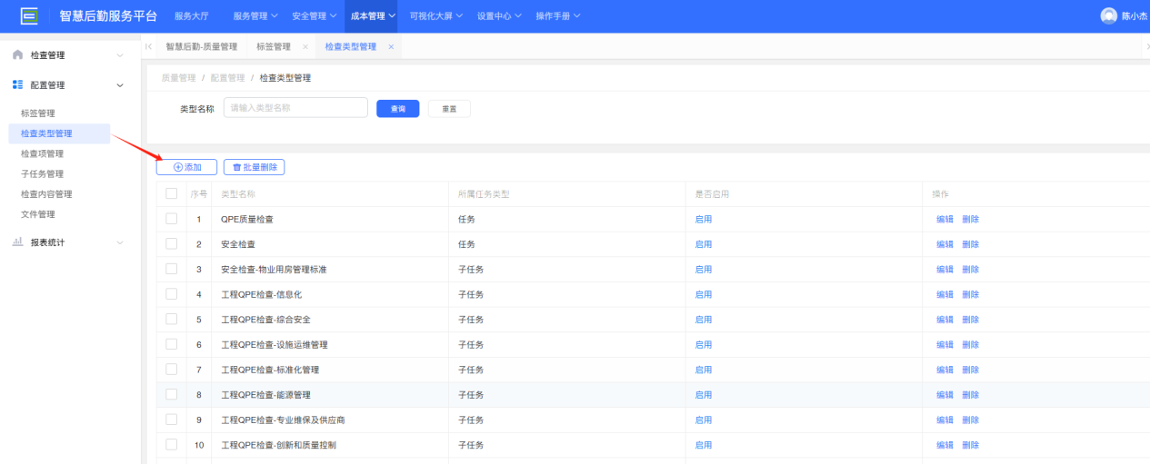This screenshot has width=1150, height=464.
Task: Open the 安全管理 dropdown menu
Action: [x=315, y=16]
